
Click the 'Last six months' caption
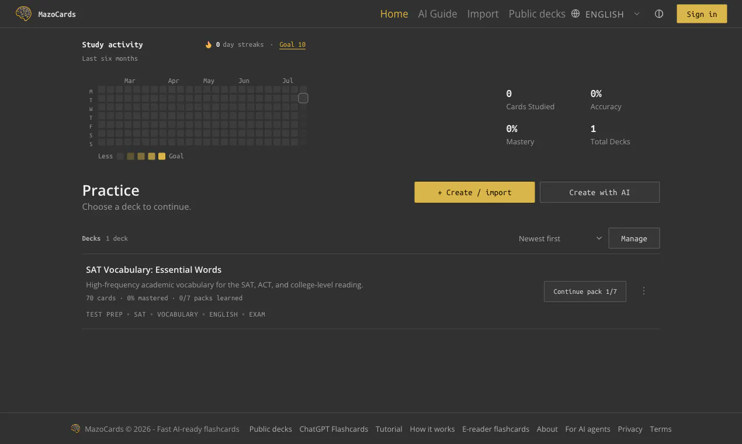[x=110, y=58]
